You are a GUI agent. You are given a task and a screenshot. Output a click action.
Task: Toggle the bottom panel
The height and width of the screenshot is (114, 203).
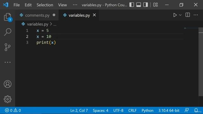coord(139,5)
